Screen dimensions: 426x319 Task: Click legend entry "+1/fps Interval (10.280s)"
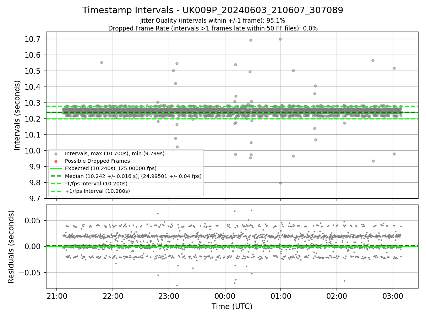pos(97,191)
